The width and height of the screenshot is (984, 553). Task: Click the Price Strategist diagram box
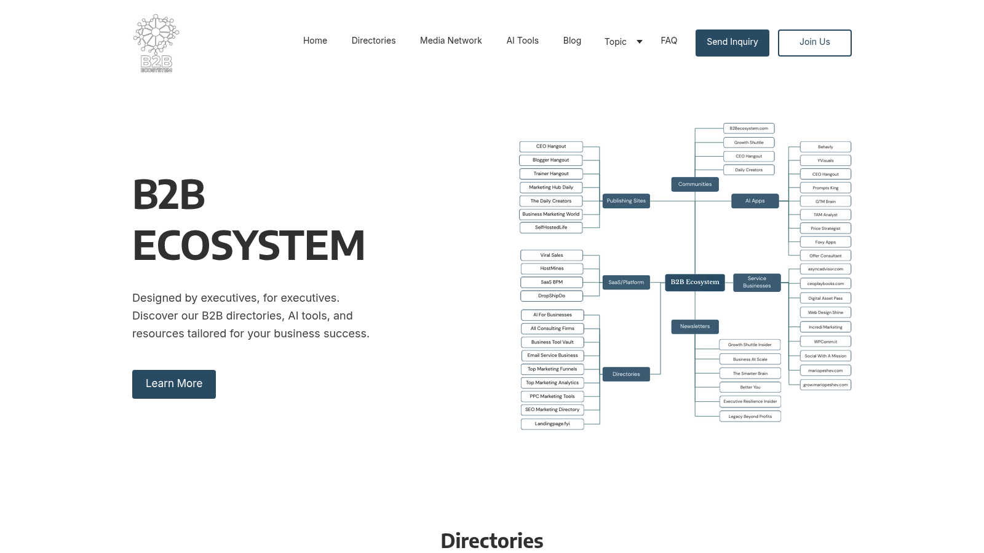point(825,229)
